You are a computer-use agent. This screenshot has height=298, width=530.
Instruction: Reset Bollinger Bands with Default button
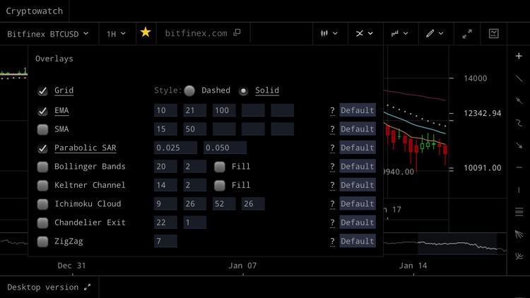pyautogui.click(x=358, y=166)
